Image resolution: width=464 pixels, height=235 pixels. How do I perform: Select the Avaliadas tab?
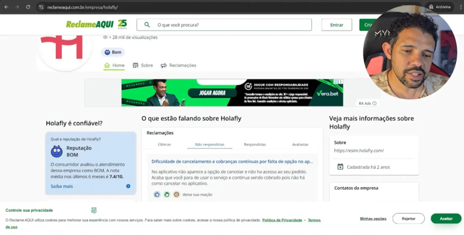300,144
